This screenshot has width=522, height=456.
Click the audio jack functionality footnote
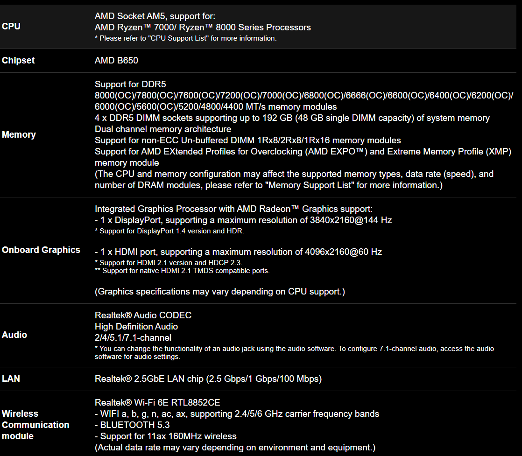point(294,349)
